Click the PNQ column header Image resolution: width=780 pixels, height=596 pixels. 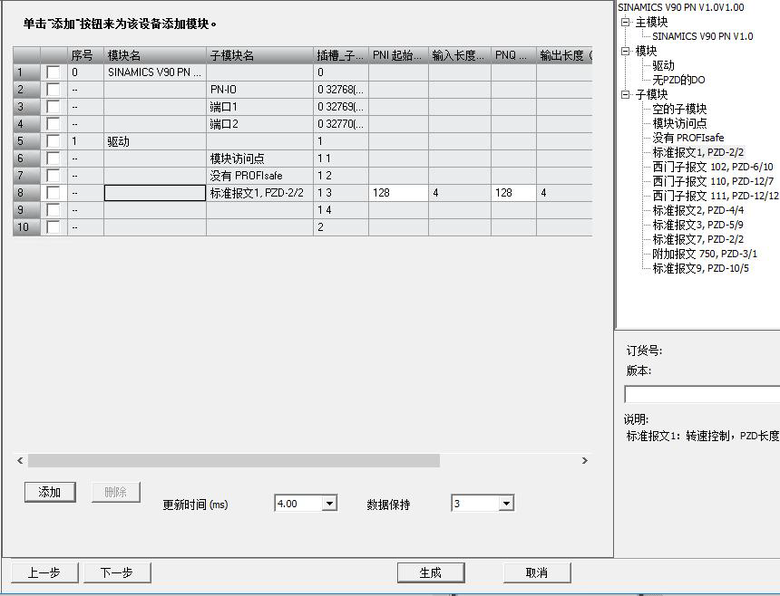514,55
